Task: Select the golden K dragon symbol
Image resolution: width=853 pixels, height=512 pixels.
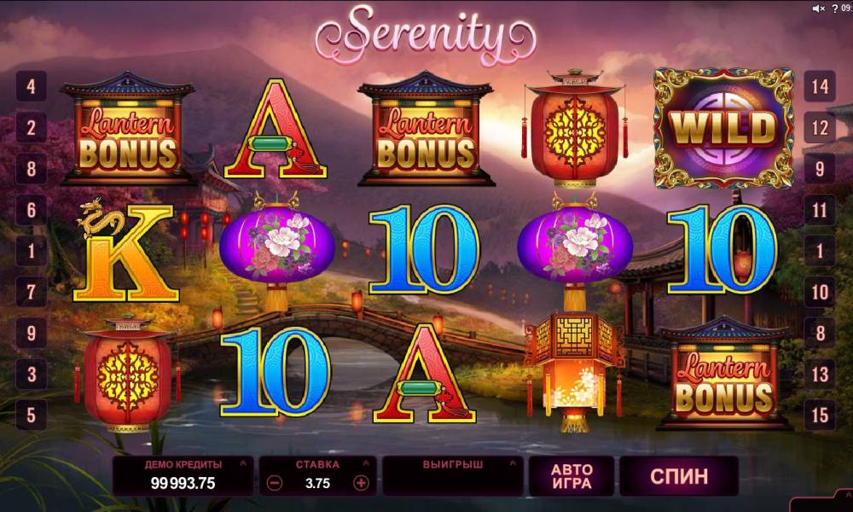Action: [126, 252]
